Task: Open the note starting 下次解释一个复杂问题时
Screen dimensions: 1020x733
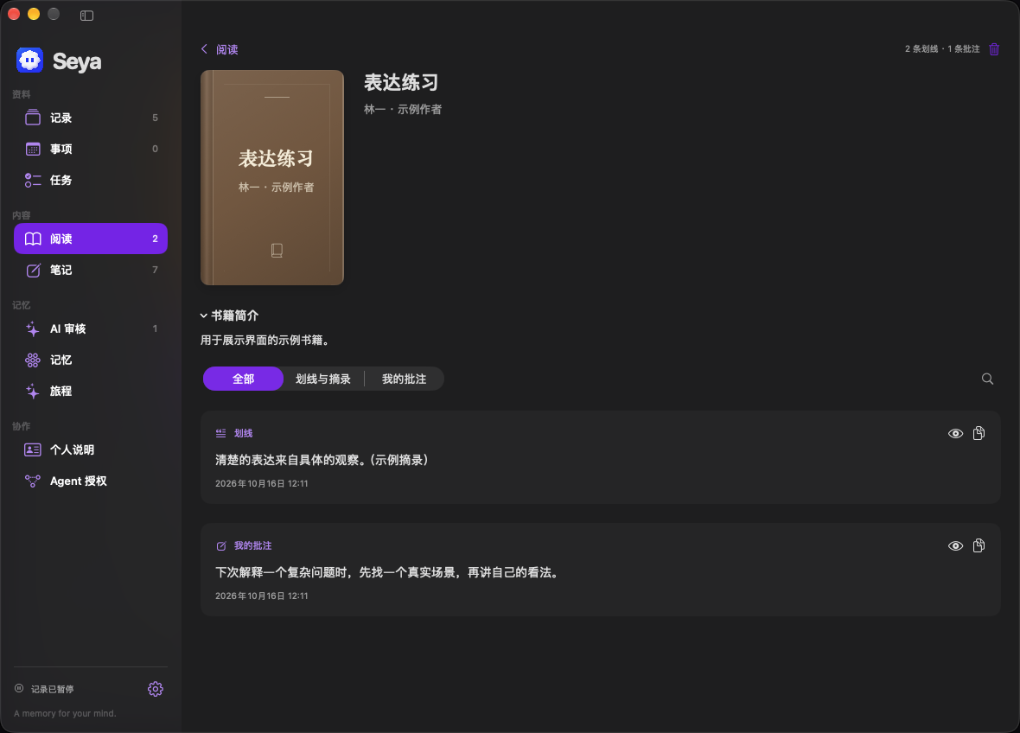Action: pyautogui.click(x=388, y=572)
